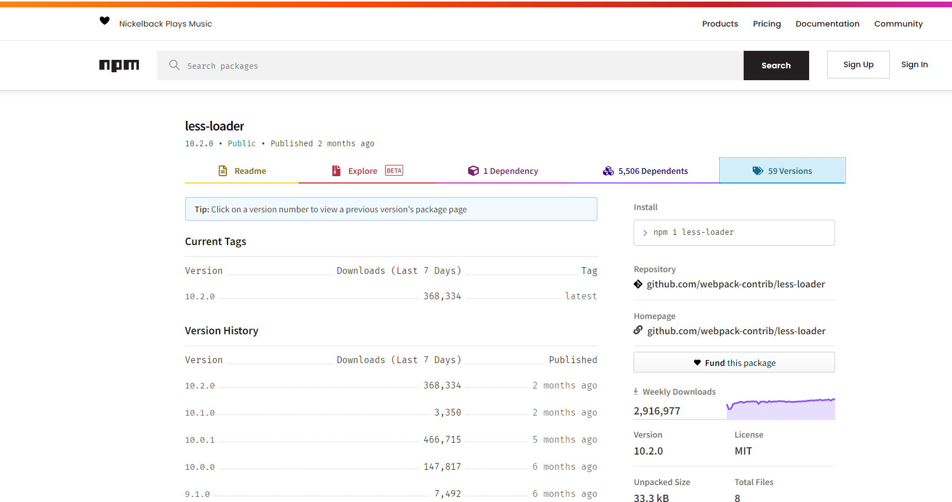Switch to the Explore BETA tab
The height and width of the screenshot is (502, 952).
(x=367, y=171)
